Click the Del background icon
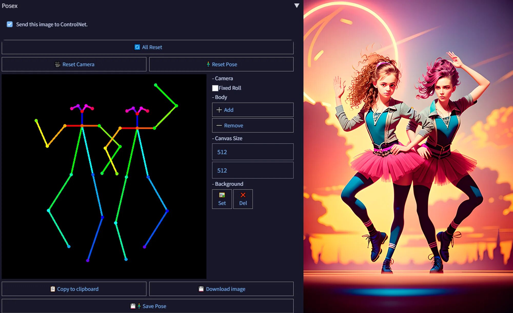 click(x=242, y=199)
